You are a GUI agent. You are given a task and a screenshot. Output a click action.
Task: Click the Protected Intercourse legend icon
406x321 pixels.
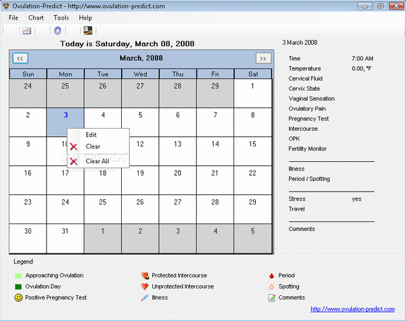click(x=145, y=276)
